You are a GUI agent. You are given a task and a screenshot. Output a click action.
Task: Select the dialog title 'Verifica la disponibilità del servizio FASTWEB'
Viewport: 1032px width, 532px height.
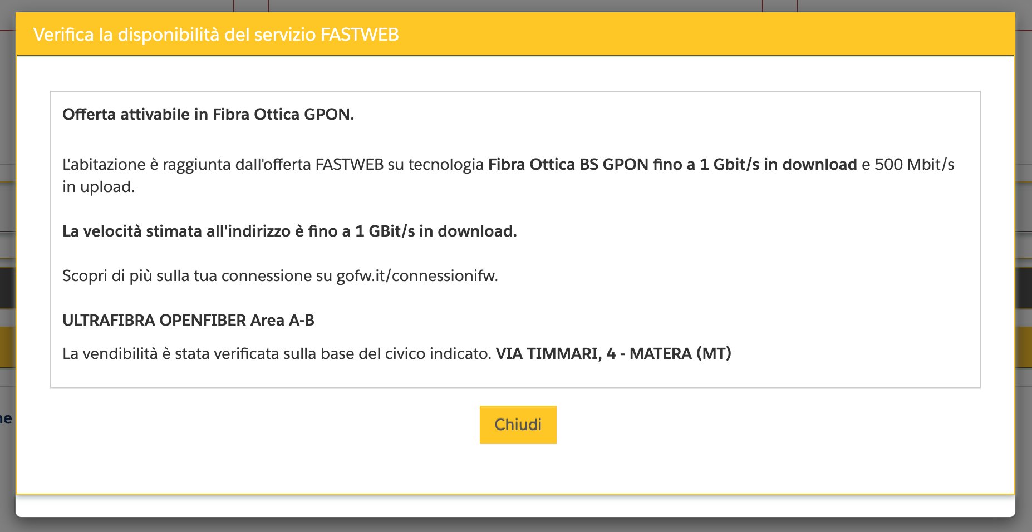(x=216, y=35)
